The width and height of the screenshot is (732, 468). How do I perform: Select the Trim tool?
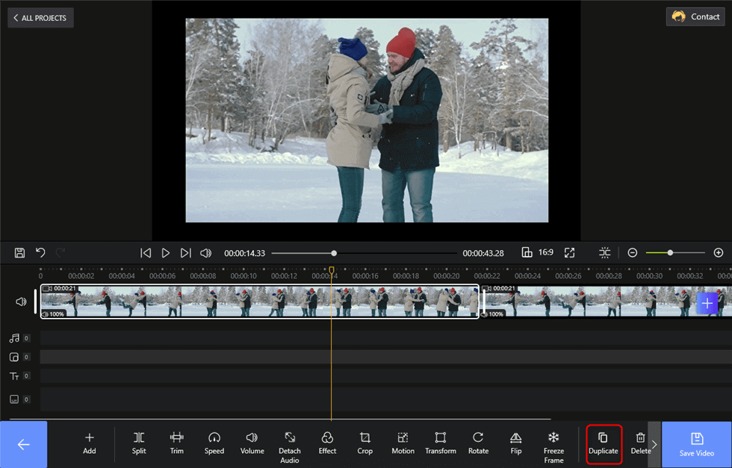(176, 443)
